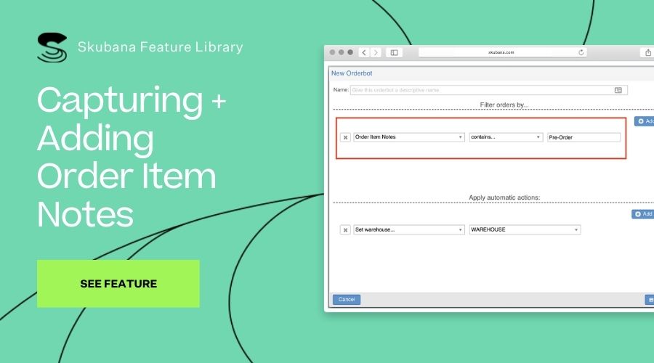Focus the orderbot Name input field
Viewport: 654px width, 363px height.
(488, 90)
